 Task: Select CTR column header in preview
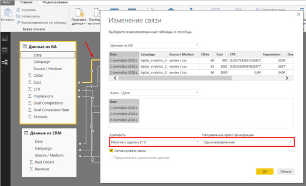coord(245,54)
